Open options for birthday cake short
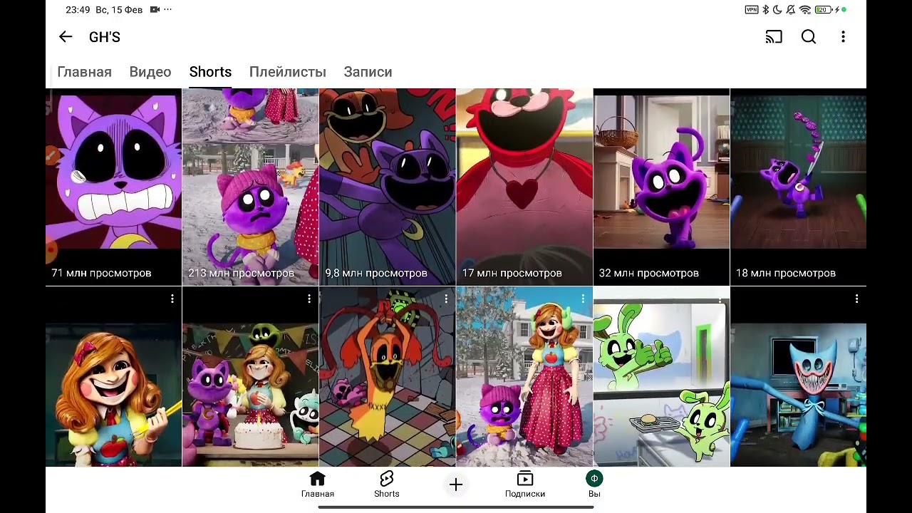The width and height of the screenshot is (912, 513). click(309, 299)
